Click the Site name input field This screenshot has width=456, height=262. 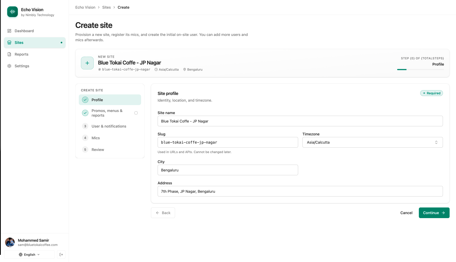pyautogui.click(x=300, y=121)
